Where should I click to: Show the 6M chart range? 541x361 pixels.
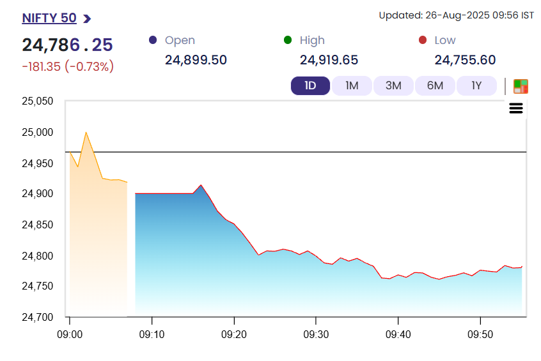tap(435, 85)
